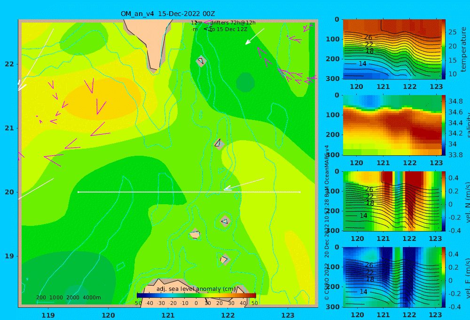
Task: Click the 'adj. sea level anomaly (cm)' label
Action: 196,289
